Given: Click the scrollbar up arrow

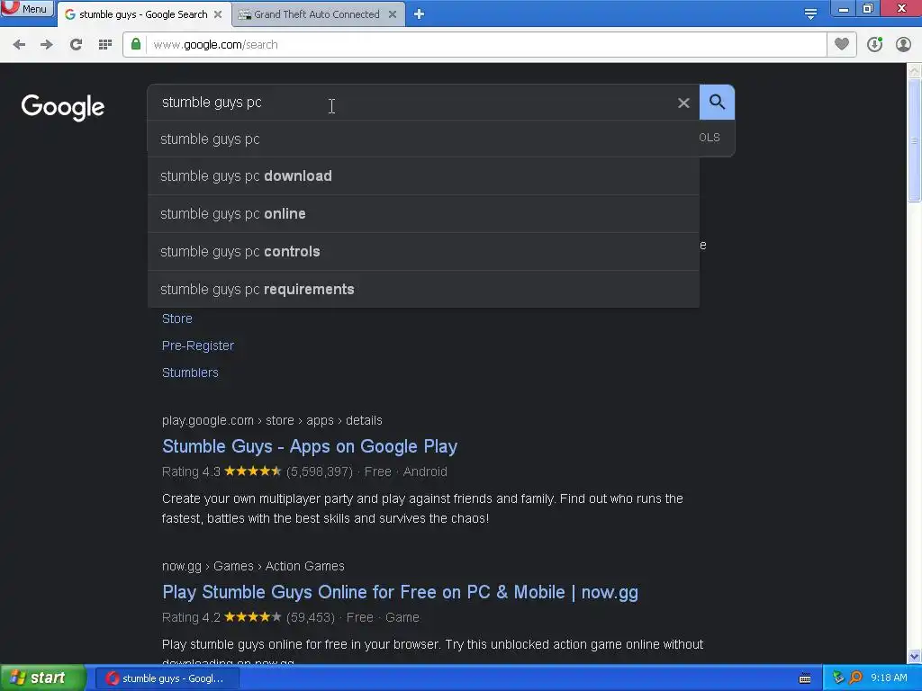Looking at the screenshot, I should coord(914,70).
